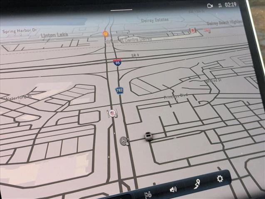
Task: Tap the Linton Lake map label
Action: point(54,35)
